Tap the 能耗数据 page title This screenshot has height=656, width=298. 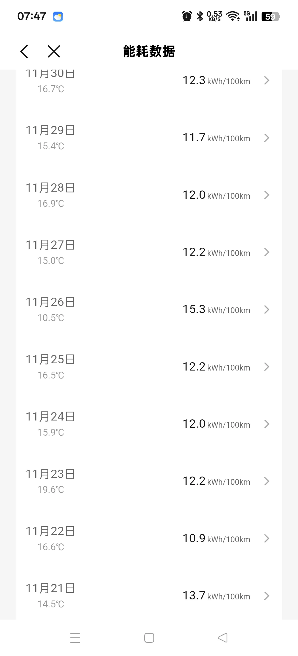click(x=149, y=51)
